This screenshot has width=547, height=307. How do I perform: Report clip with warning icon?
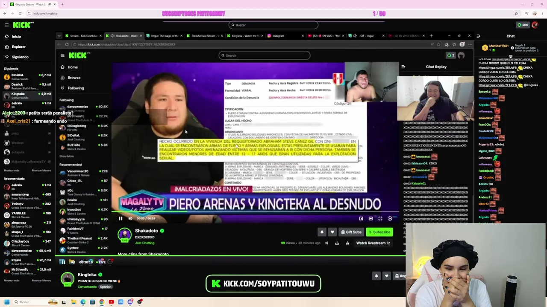pyautogui.click(x=347, y=243)
